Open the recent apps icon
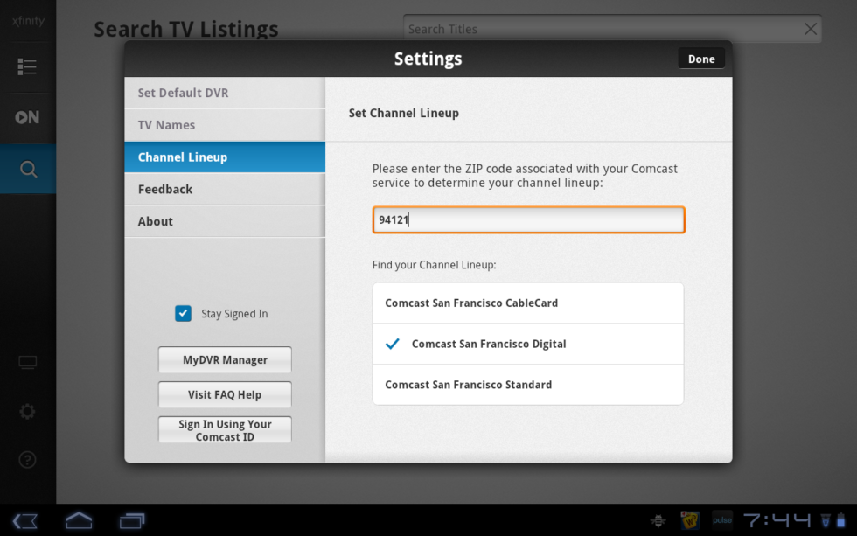Image resolution: width=857 pixels, height=536 pixels. click(x=133, y=520)
